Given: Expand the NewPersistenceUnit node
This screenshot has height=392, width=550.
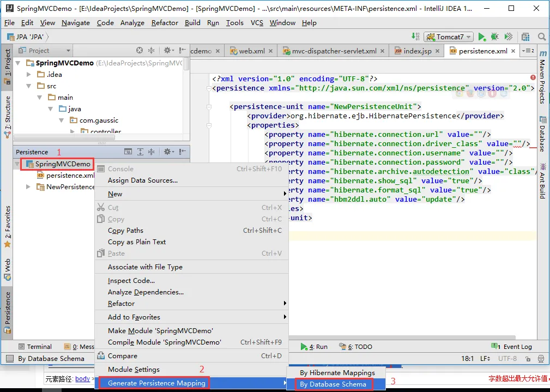Looking at the screenshot, I should 28,186.
